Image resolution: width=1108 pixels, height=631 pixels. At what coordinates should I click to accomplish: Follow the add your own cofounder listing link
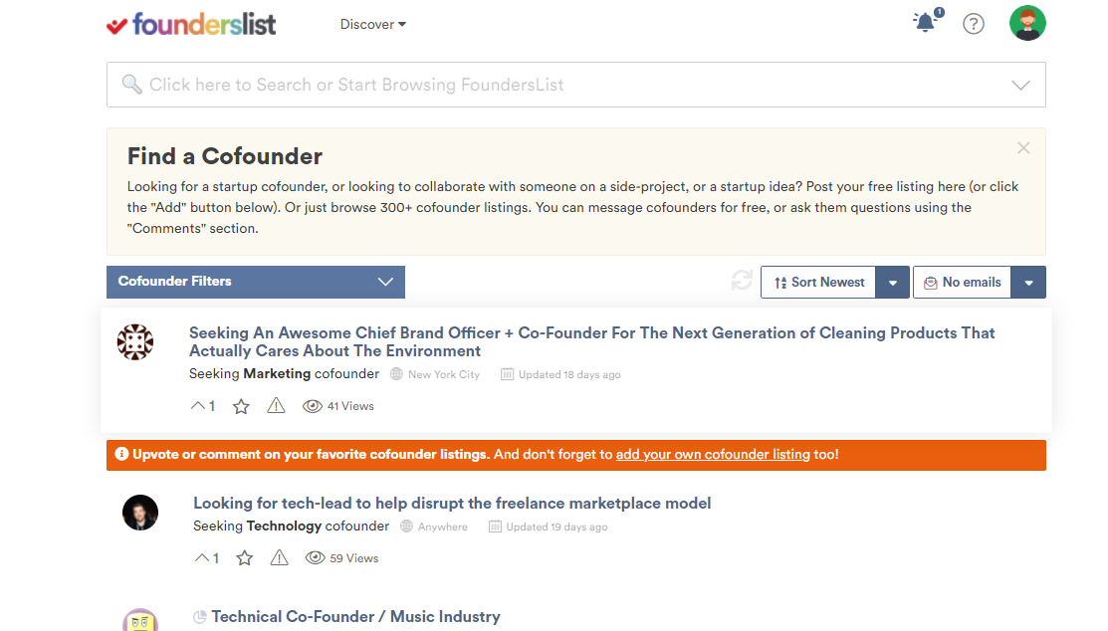tap(712, 454)
